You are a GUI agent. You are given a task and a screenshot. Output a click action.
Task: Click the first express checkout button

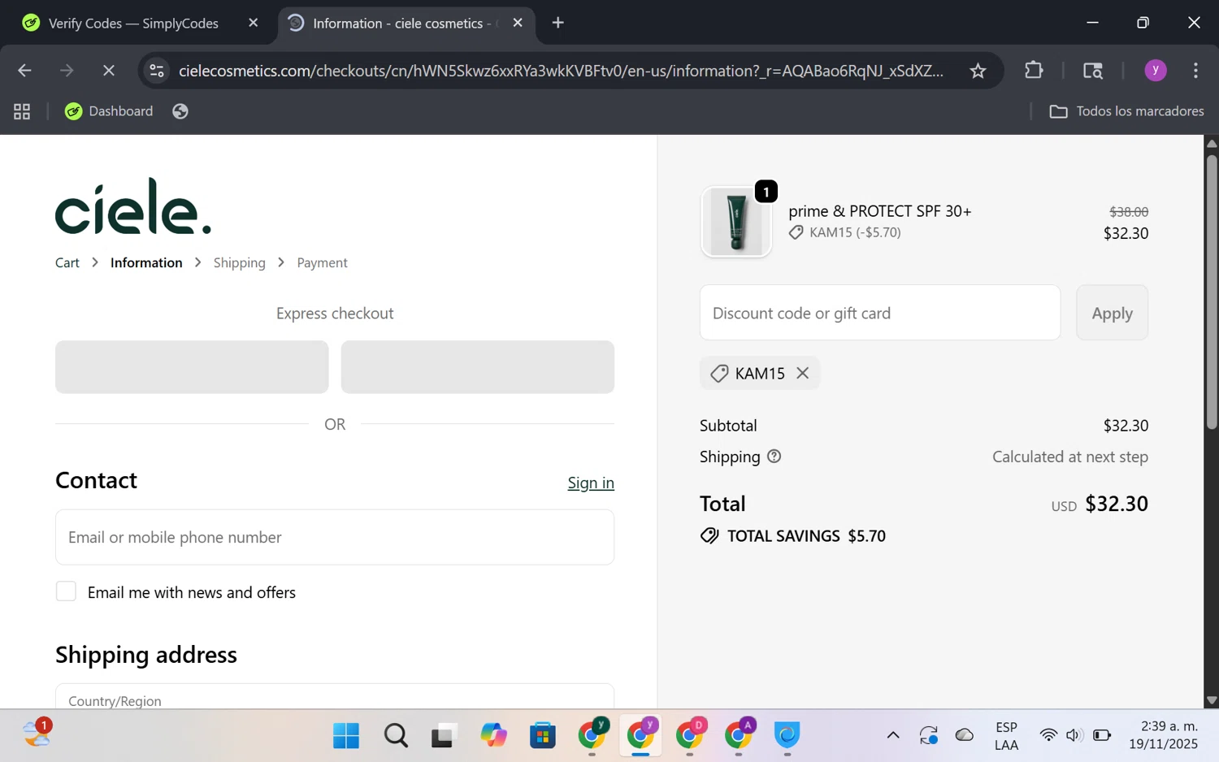pyautogui.click(x=192, y=367)
